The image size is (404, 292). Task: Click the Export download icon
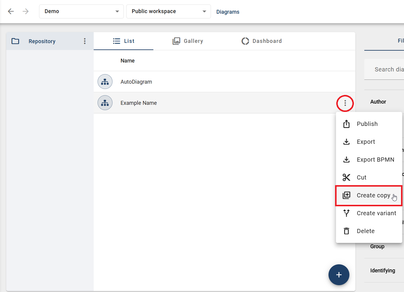coord(346,142)
